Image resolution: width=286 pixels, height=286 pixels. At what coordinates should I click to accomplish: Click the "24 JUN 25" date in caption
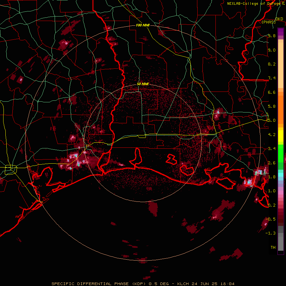(x=204, y=284)
